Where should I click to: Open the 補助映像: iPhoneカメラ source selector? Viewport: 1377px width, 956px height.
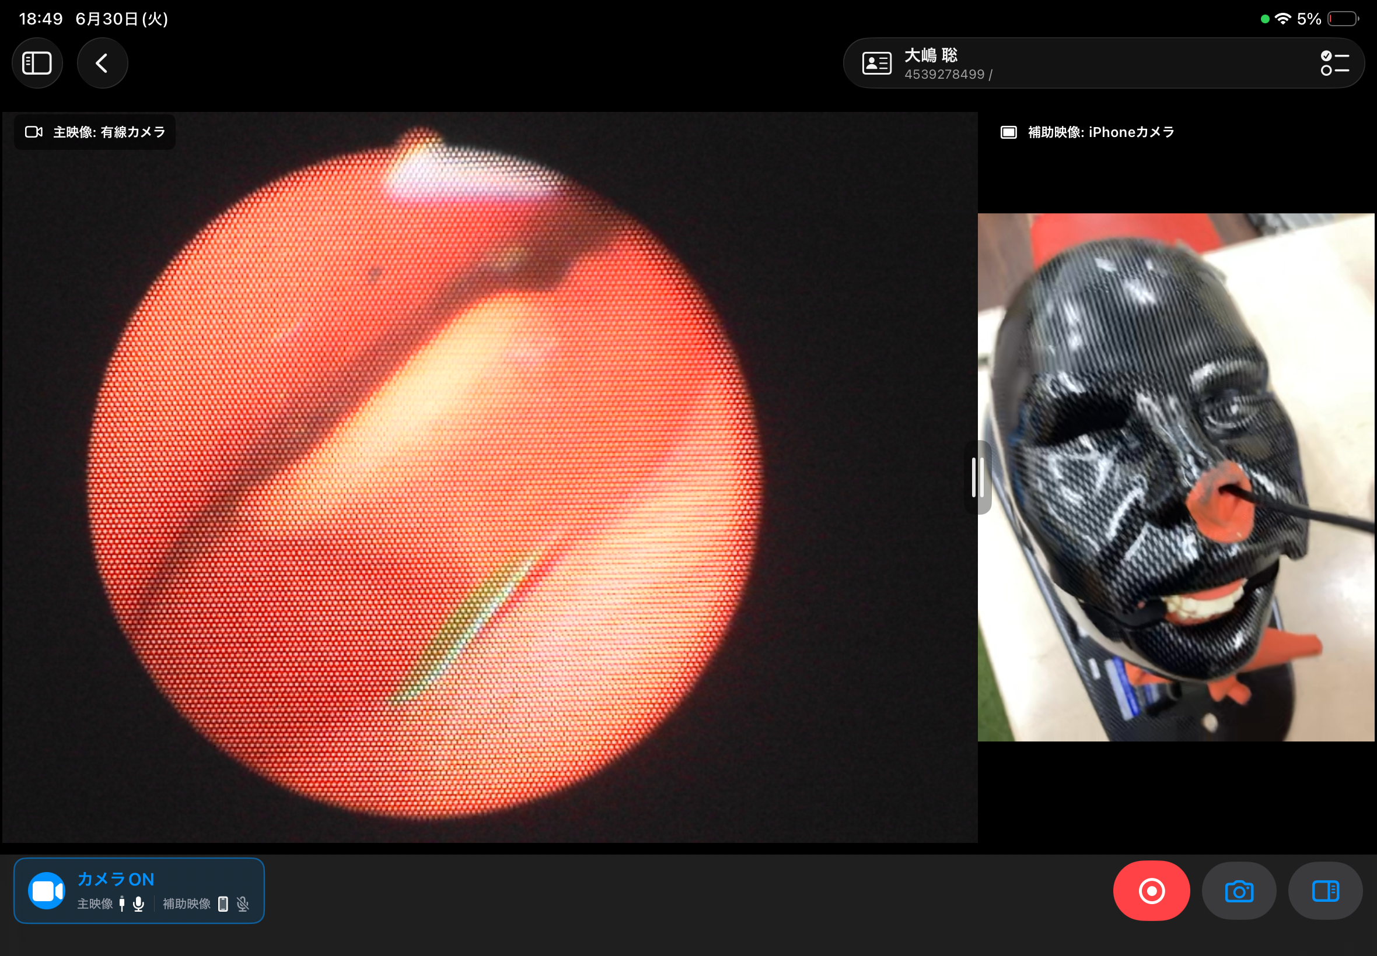click(1087, 132)
